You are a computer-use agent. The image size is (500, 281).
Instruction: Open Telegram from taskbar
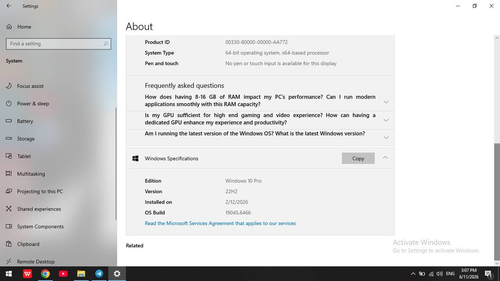coord(99,274)
